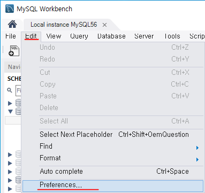The image size is (205, 193).
Task: Click the greyed-out Cut entry
Action: pos(113,73)
